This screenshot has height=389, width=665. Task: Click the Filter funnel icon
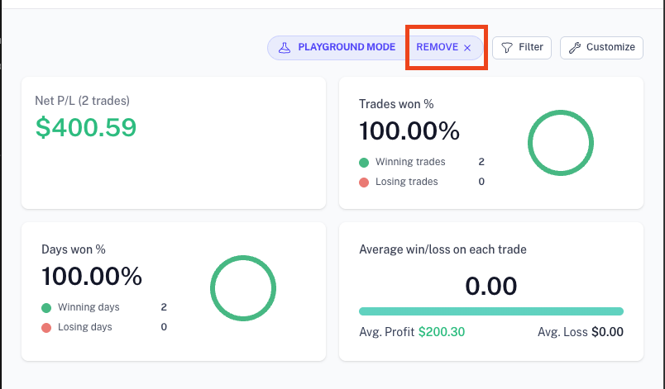[x=507, y=47]
